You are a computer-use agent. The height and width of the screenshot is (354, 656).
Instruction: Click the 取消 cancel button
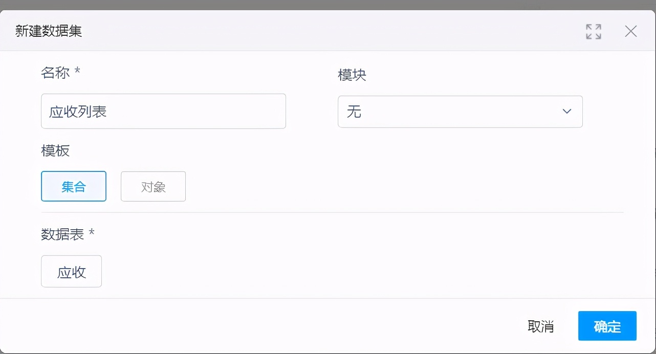(541, 326)
